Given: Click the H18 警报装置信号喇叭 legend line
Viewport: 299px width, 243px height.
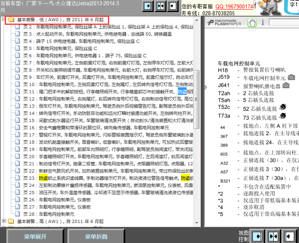Looking at the screenshot, I should pos(252,70).
